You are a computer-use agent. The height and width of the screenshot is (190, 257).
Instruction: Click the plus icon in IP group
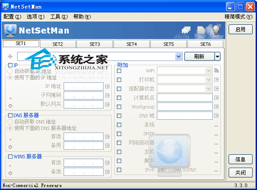click(x=10, y=99)
